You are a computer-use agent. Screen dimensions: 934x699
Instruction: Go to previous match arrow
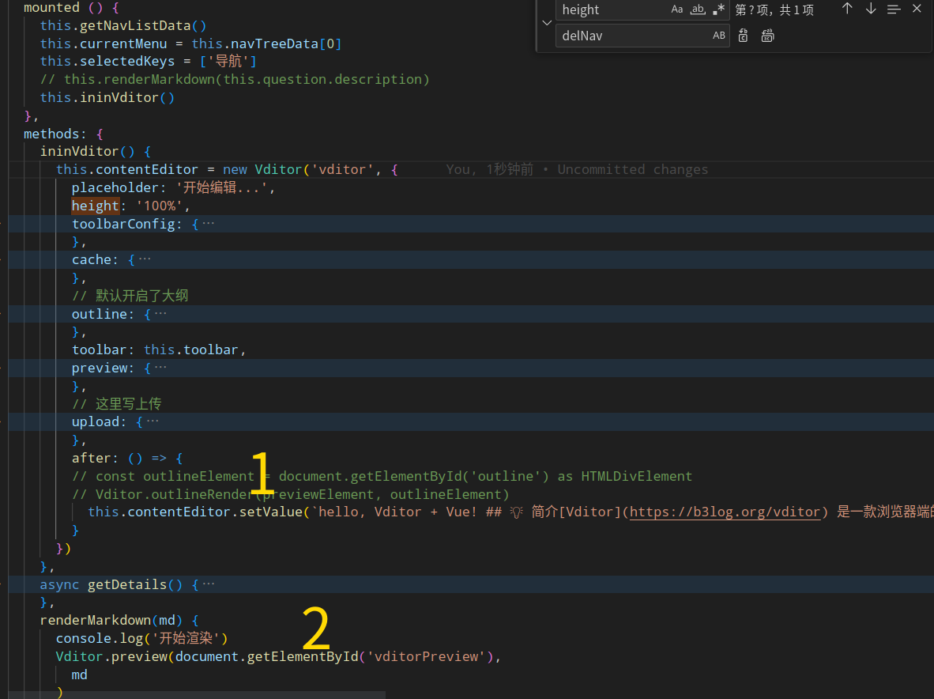[x=847, y=9]
